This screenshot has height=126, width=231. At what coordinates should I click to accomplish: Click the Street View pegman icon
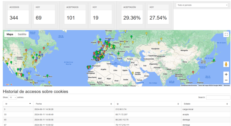[x=226, y=64]
